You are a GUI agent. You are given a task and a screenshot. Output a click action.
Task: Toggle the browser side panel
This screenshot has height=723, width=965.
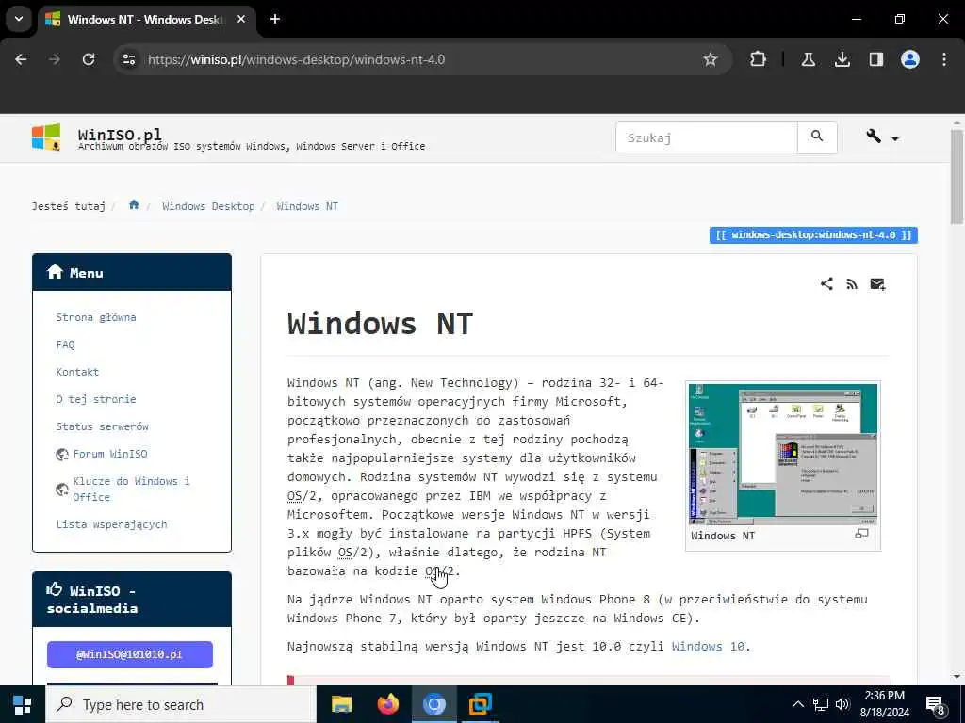[875, 59]
